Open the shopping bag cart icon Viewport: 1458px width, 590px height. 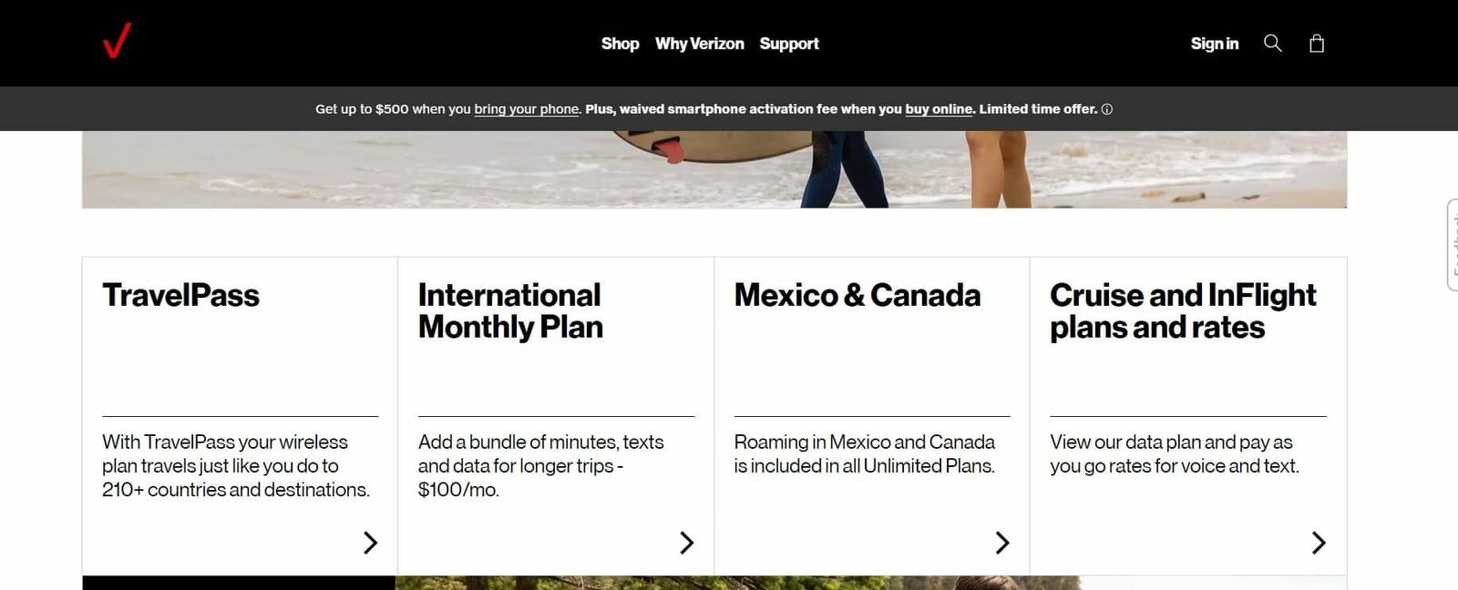click(x=1316, y=43)
